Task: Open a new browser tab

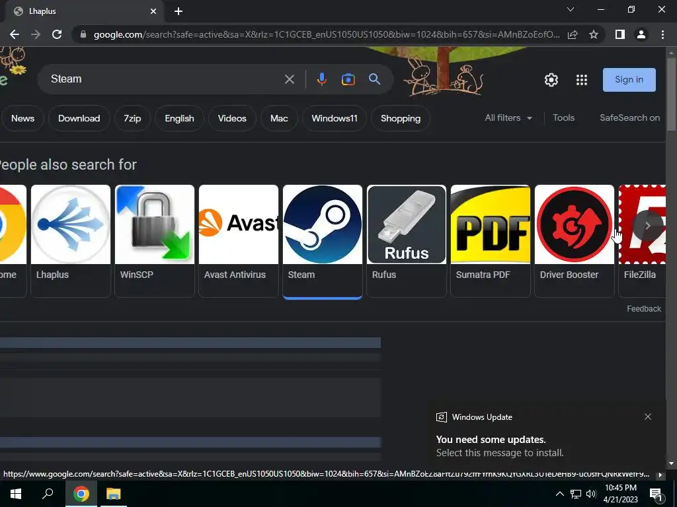Action: point(179,11)
